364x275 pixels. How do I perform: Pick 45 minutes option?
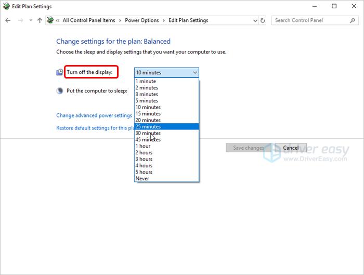[x=166, y=140]
